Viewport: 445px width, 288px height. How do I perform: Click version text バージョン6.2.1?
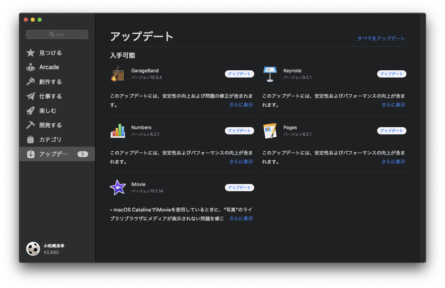(145, 134)
